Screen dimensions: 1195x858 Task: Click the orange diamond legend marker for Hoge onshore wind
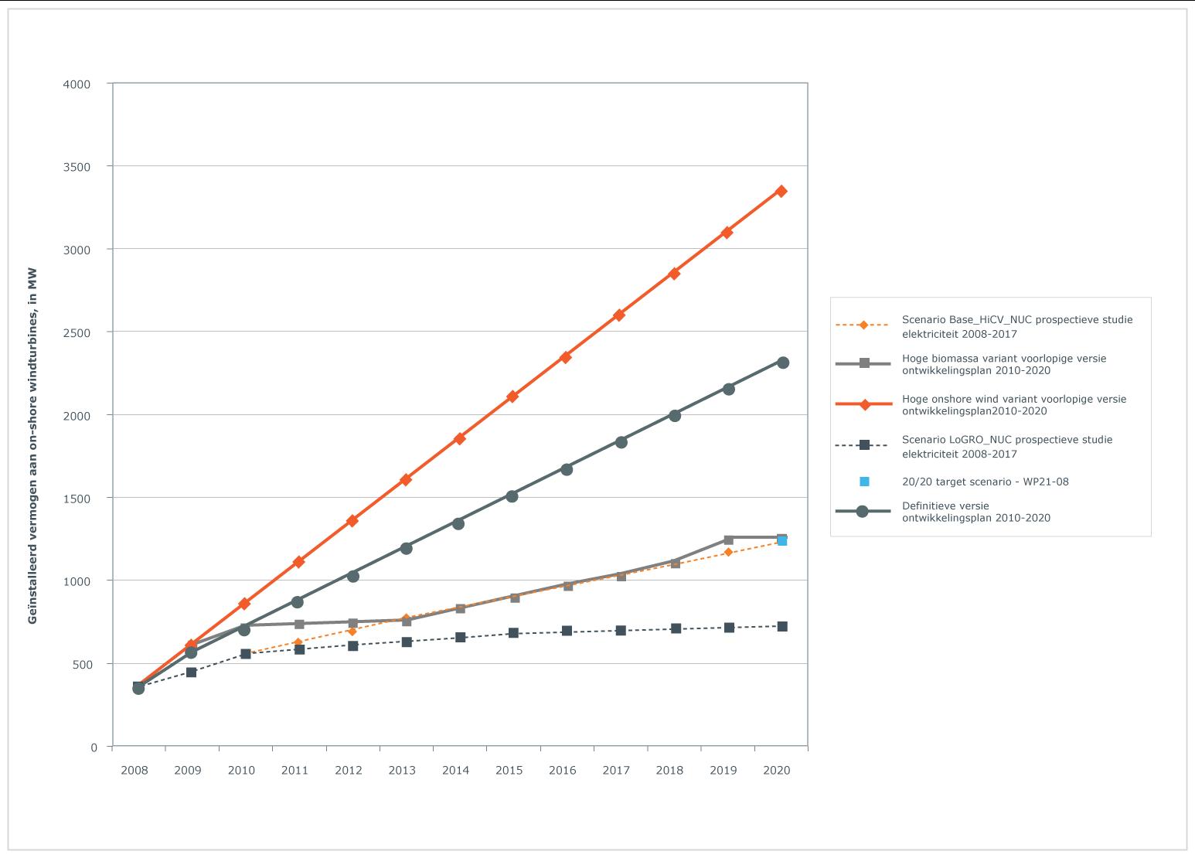point(864,404)
